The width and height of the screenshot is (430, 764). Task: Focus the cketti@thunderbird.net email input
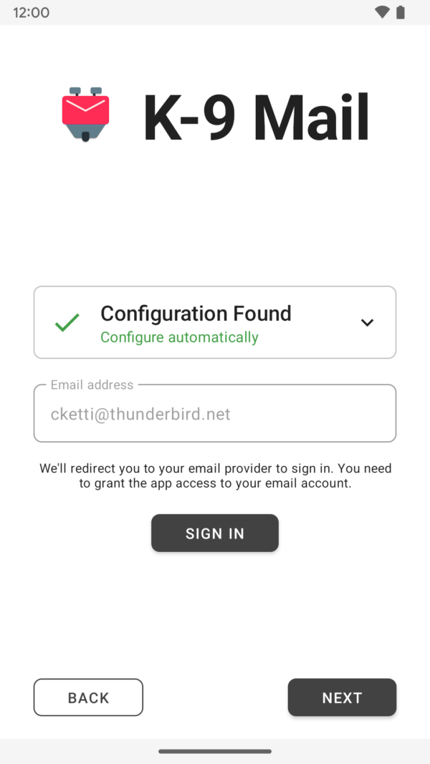[215, 413]
